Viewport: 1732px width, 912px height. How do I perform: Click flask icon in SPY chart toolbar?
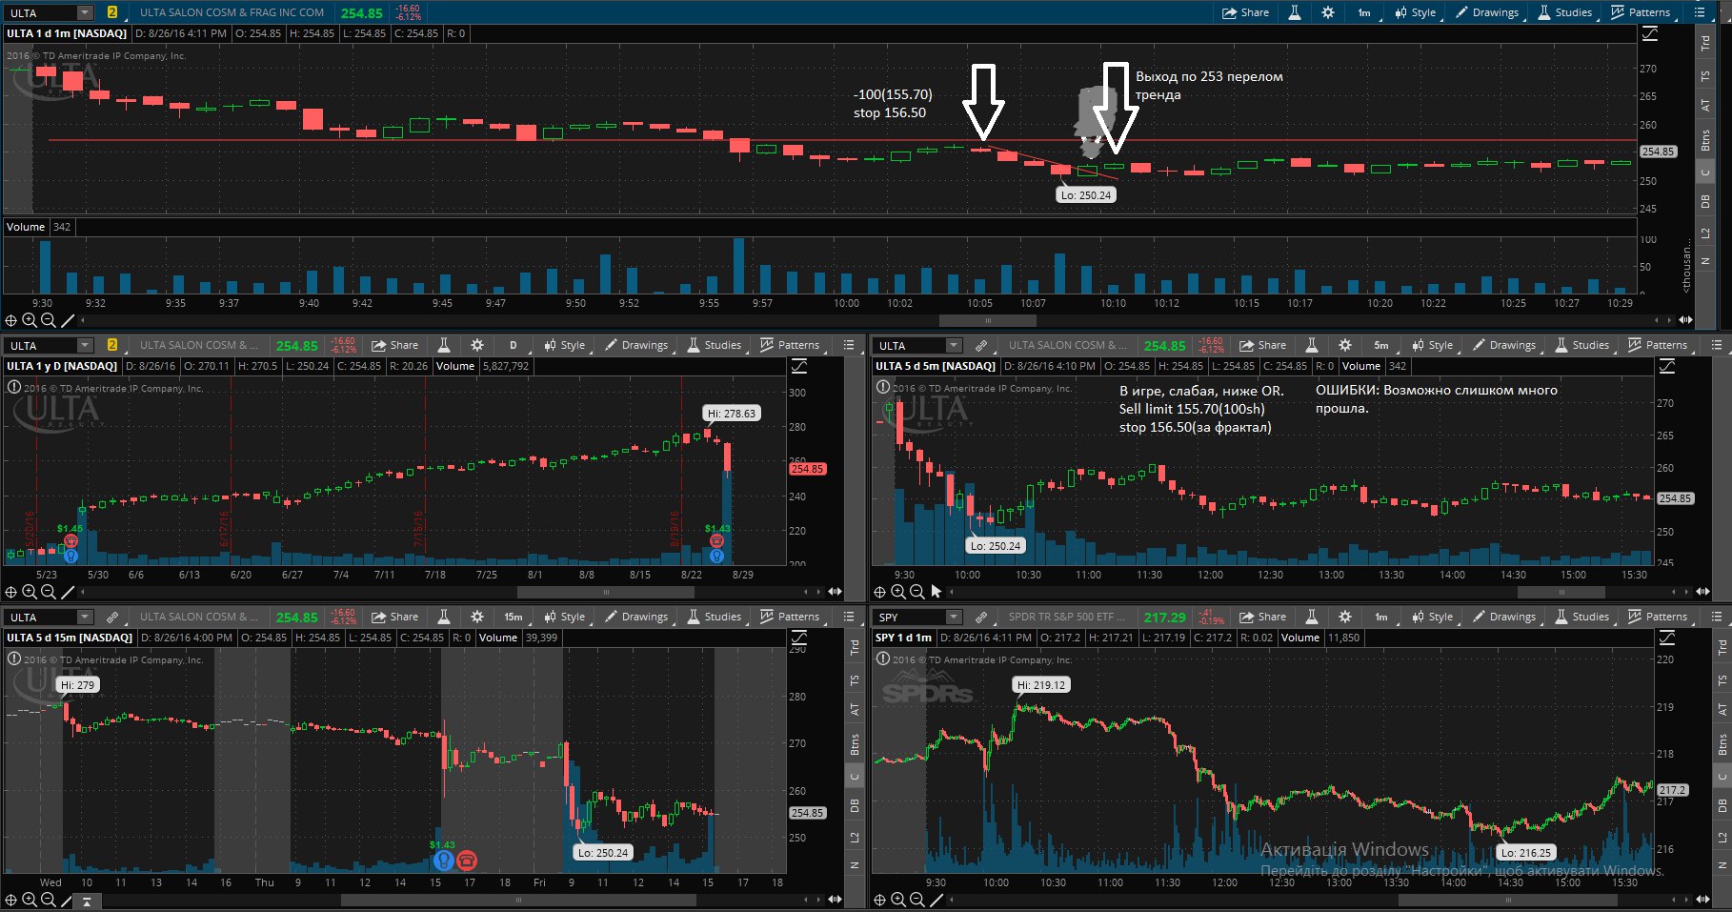tap(1312, 617)
